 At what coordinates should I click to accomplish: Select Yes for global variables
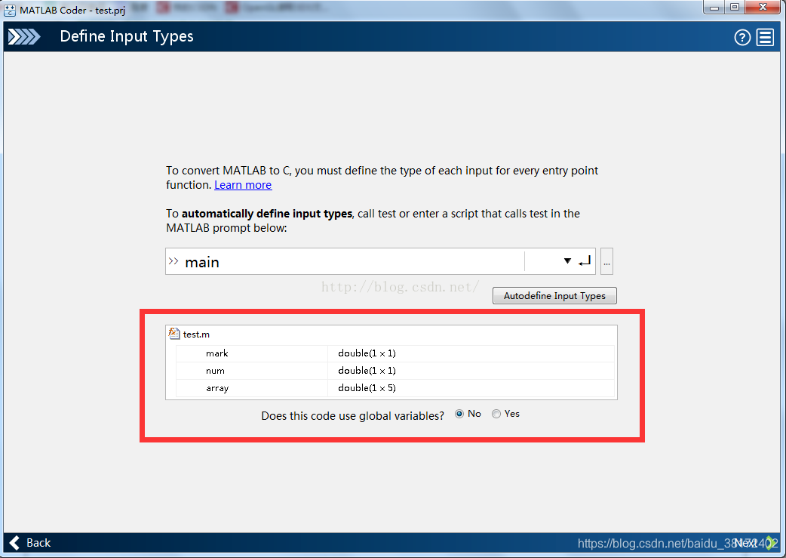(x=496, y=414)
